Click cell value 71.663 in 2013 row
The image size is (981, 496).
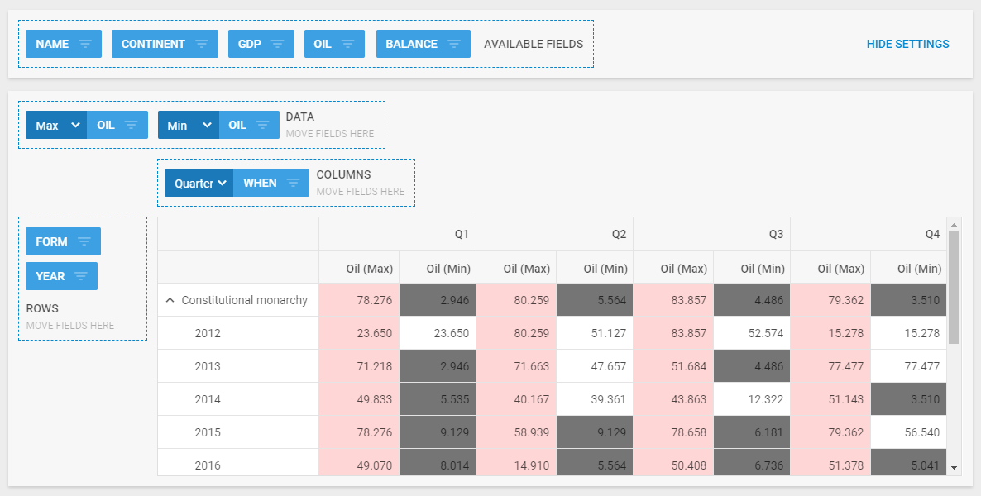click(x=516, y=366)
